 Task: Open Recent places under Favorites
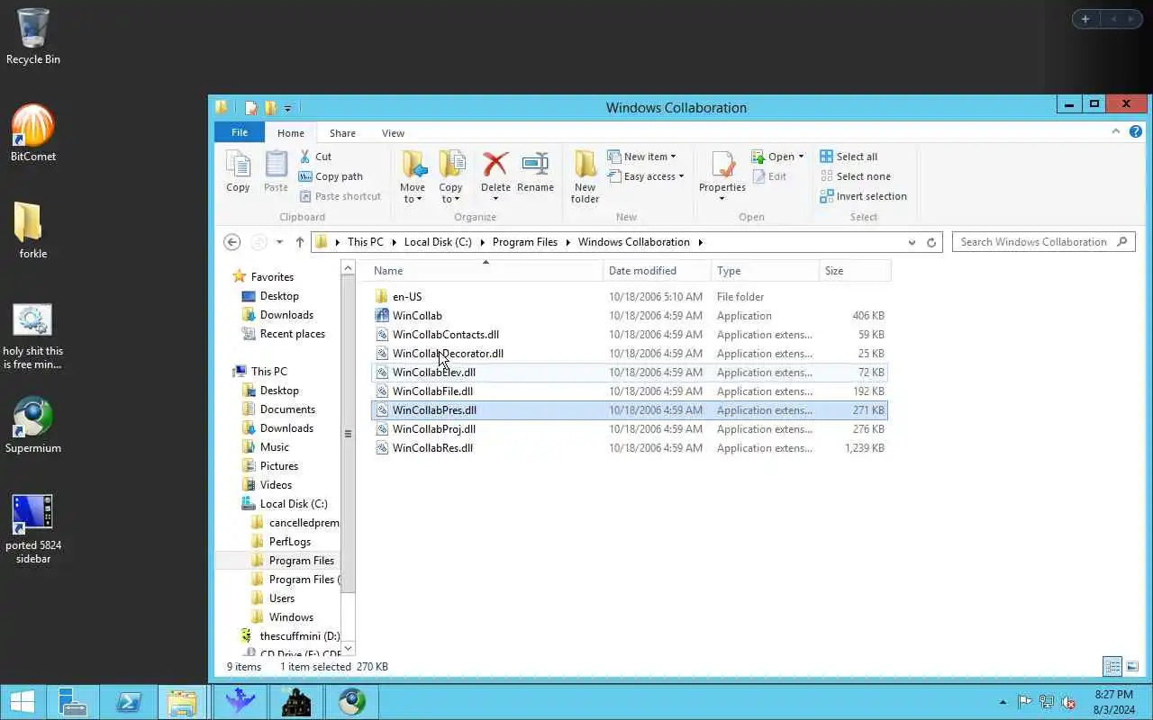tap(292, 334)
